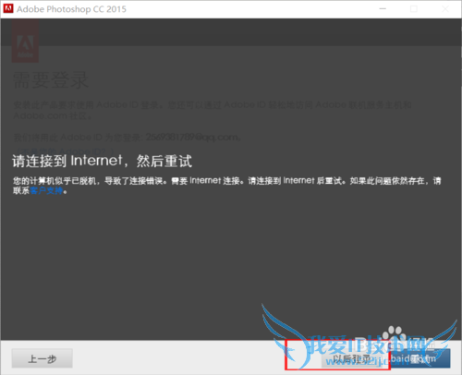Click the title text Adobe Photoshop CC 2015
The image size is (462, 375).
(71, 9)
